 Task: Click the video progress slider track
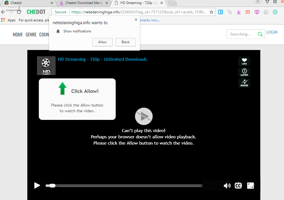point(128,186)
